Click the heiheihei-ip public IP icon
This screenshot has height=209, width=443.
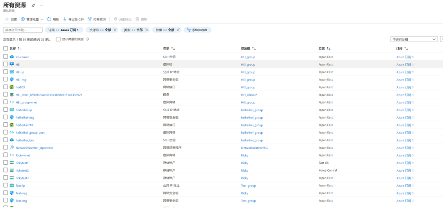pos(11,110)
